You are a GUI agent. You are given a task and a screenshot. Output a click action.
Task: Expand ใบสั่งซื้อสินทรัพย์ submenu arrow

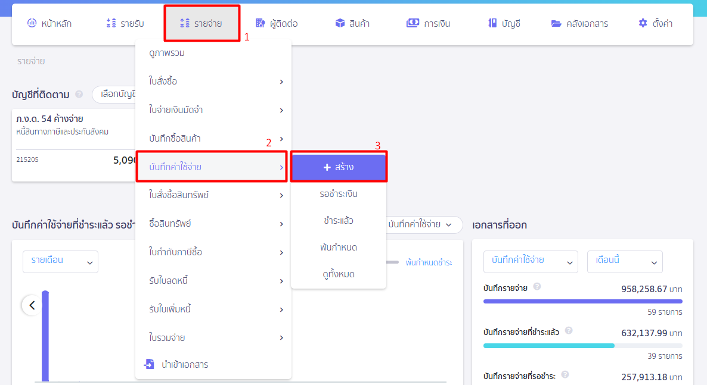click(281, 195)
